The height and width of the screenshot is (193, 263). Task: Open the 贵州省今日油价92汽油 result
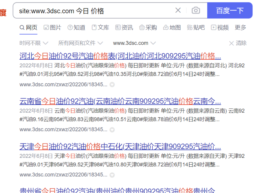117,190
